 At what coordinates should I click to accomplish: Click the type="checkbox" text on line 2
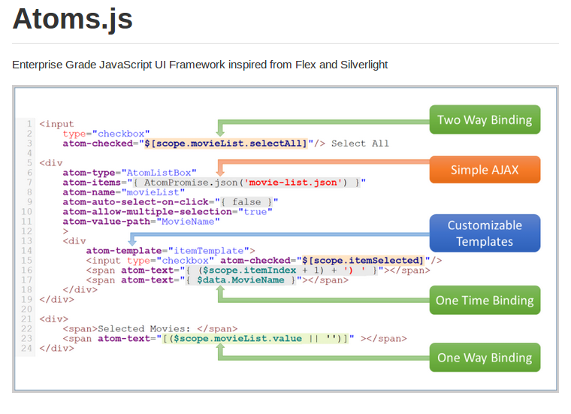(106, 134)
